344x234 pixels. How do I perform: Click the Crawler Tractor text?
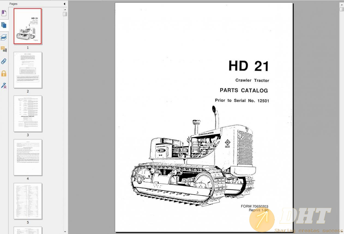click(x=252, y=80)
